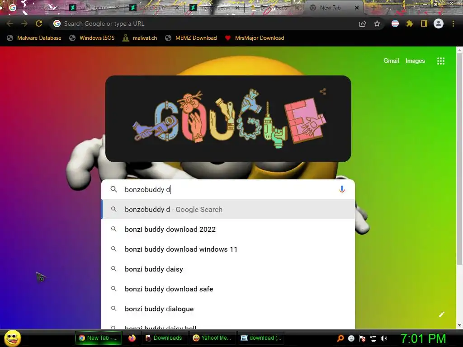This screenshot has height=347, width=463.
Task: Click the smiley icon in system tray
Action: (x=351, y=338)
